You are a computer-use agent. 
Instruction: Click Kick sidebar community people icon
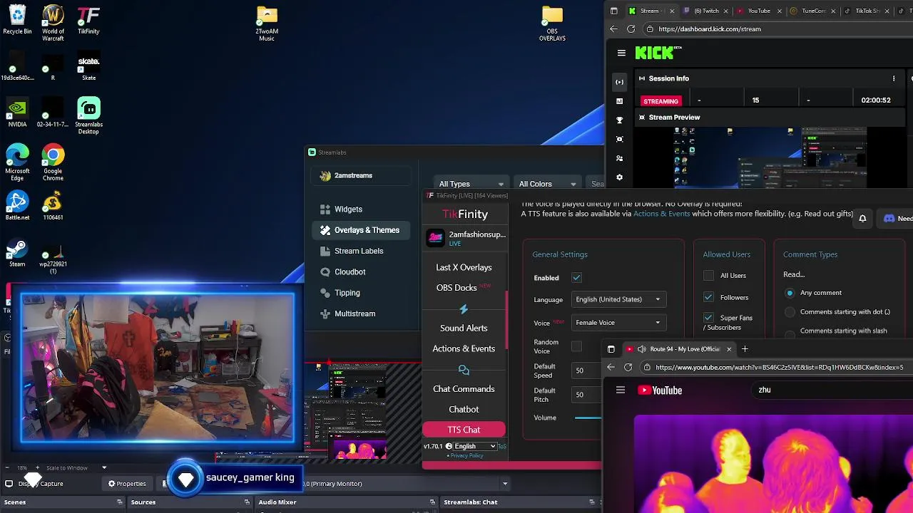[619, 158]
